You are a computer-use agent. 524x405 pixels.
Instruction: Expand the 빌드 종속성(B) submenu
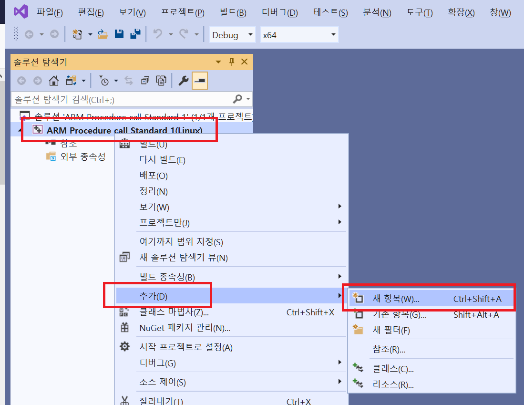pyautogui.click(x=231, y=277)
